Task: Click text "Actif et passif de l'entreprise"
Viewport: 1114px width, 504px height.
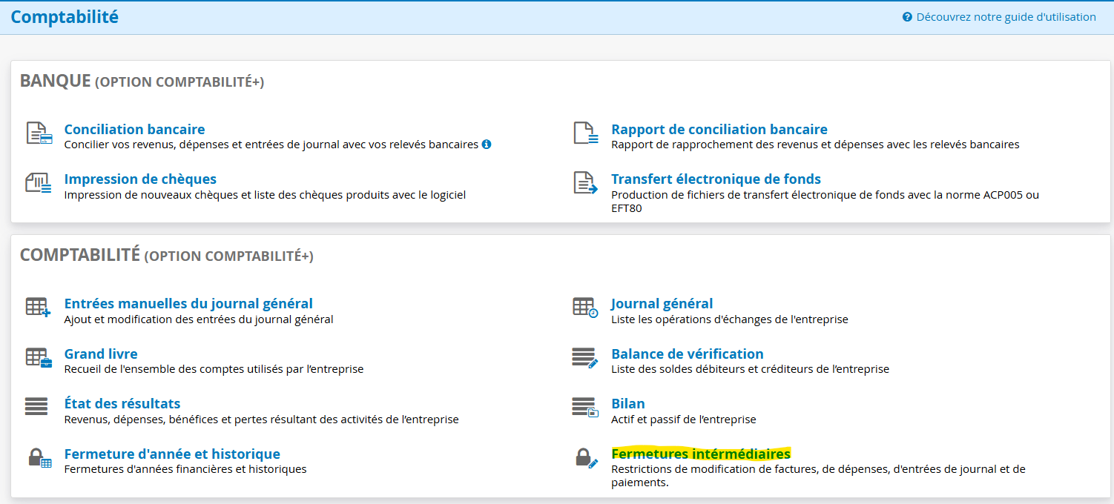Action: pyautogui.click(x=684, y=420)
